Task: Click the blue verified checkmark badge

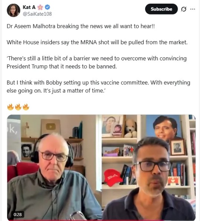Action: click(x=47, y=7)
